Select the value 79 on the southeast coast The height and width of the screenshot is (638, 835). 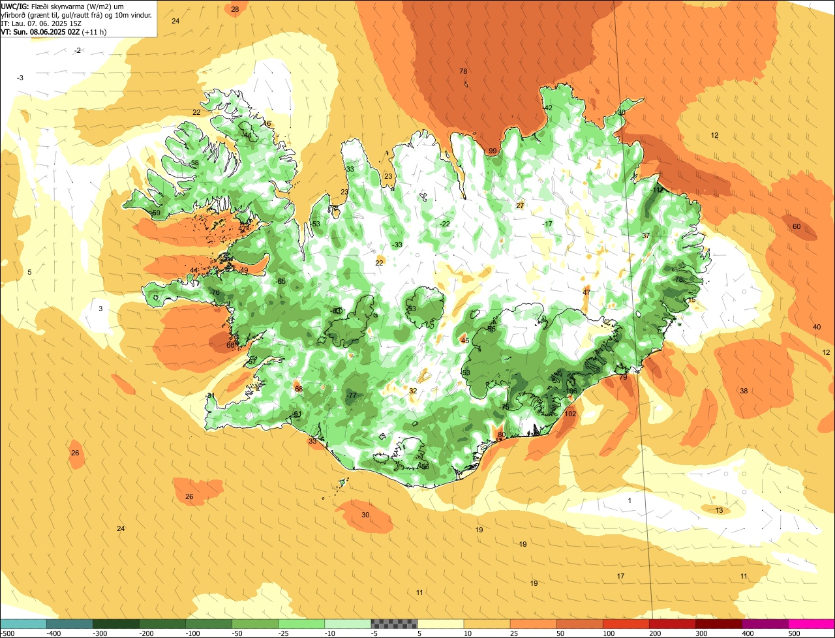pyautogui.click(x=623, y=378)
